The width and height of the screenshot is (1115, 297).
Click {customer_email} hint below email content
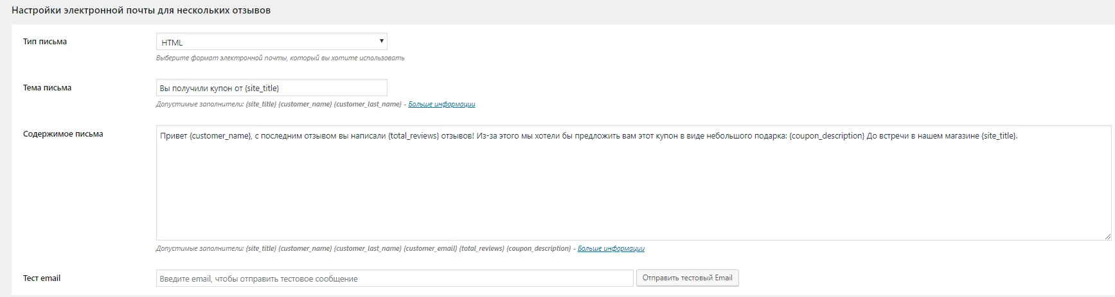pos(430,248)
